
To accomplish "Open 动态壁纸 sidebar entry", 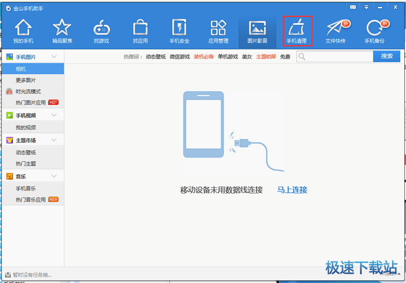I will click(33, 153).
